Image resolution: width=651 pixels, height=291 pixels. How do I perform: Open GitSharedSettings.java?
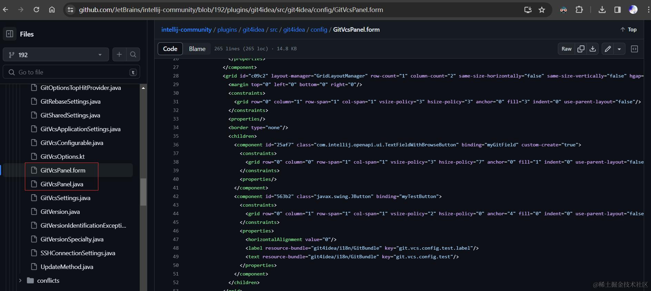tap(70, 115)
